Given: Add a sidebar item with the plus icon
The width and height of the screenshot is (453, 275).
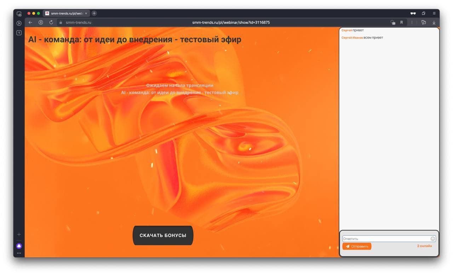Looking at the screenshot, I should click(19, 235).
